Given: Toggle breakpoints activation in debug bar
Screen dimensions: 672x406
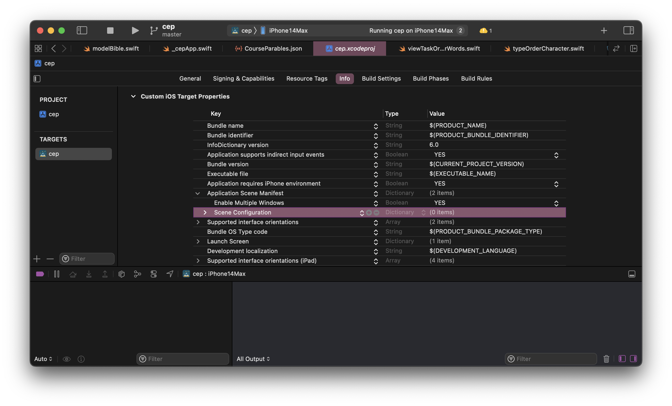Looking at the screenshot, I should pos(40,274).
